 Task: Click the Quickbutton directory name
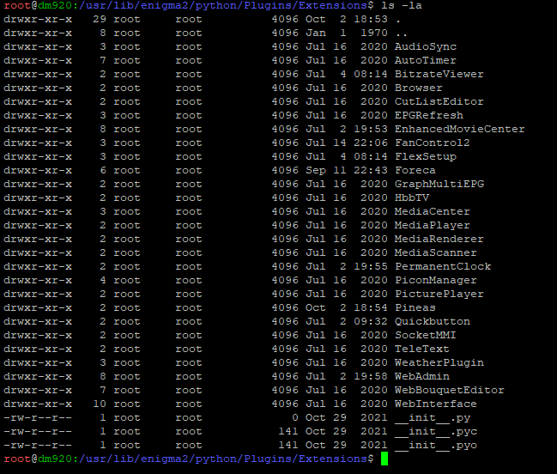[x=432, y=321]
